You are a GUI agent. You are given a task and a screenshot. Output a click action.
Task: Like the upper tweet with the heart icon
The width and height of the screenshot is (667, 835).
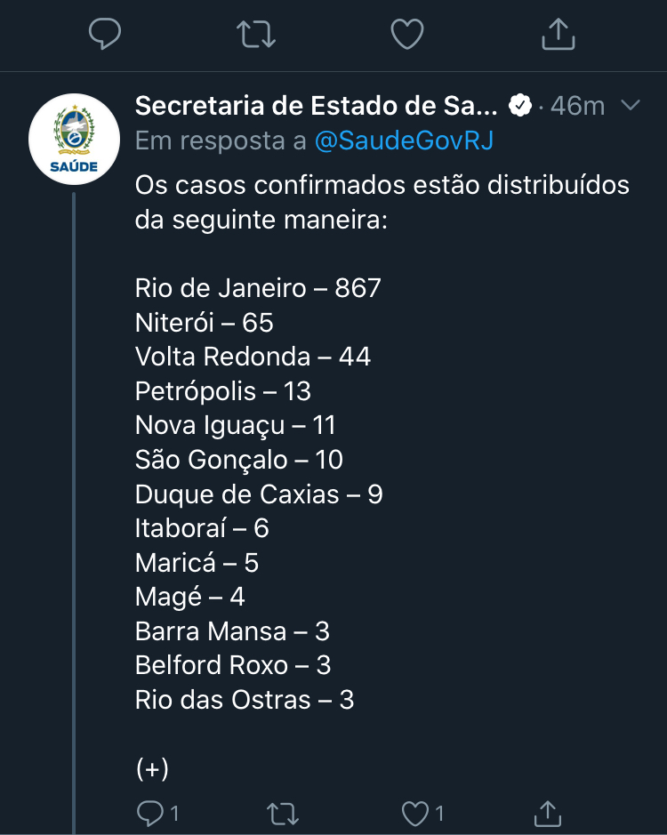tap(407, 34)
